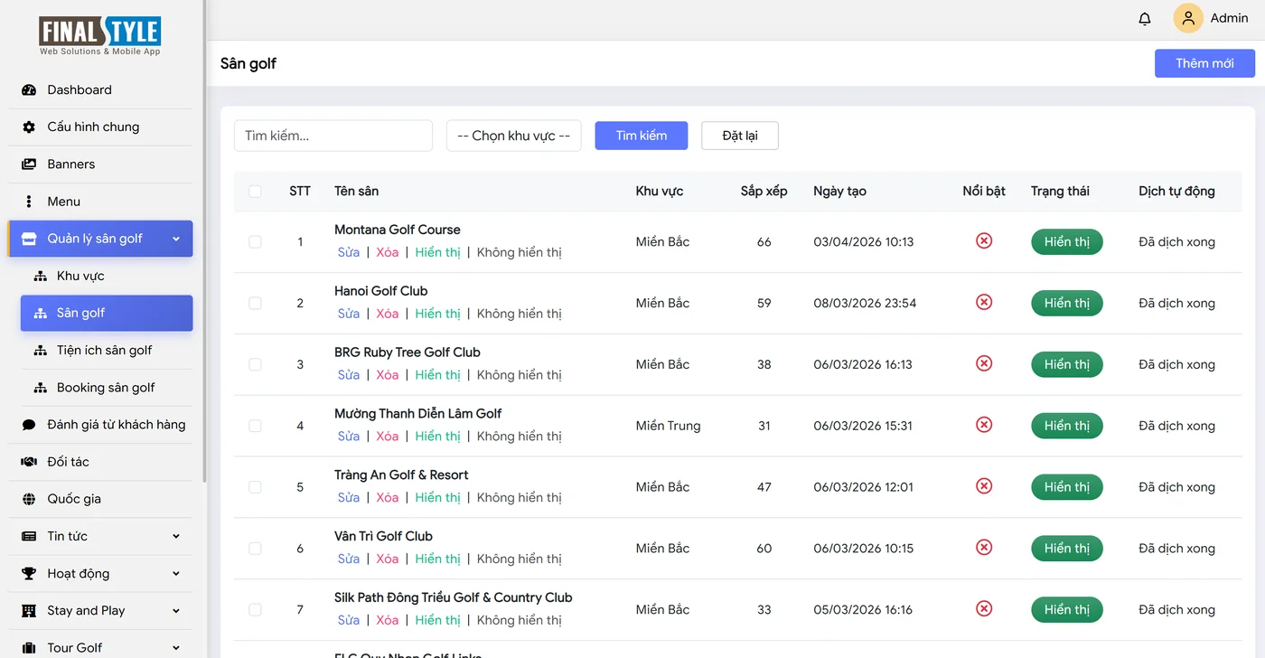Check the box for Montana Golf Course row
This screenshot has width=1265, height=658.
click(255, 241)
